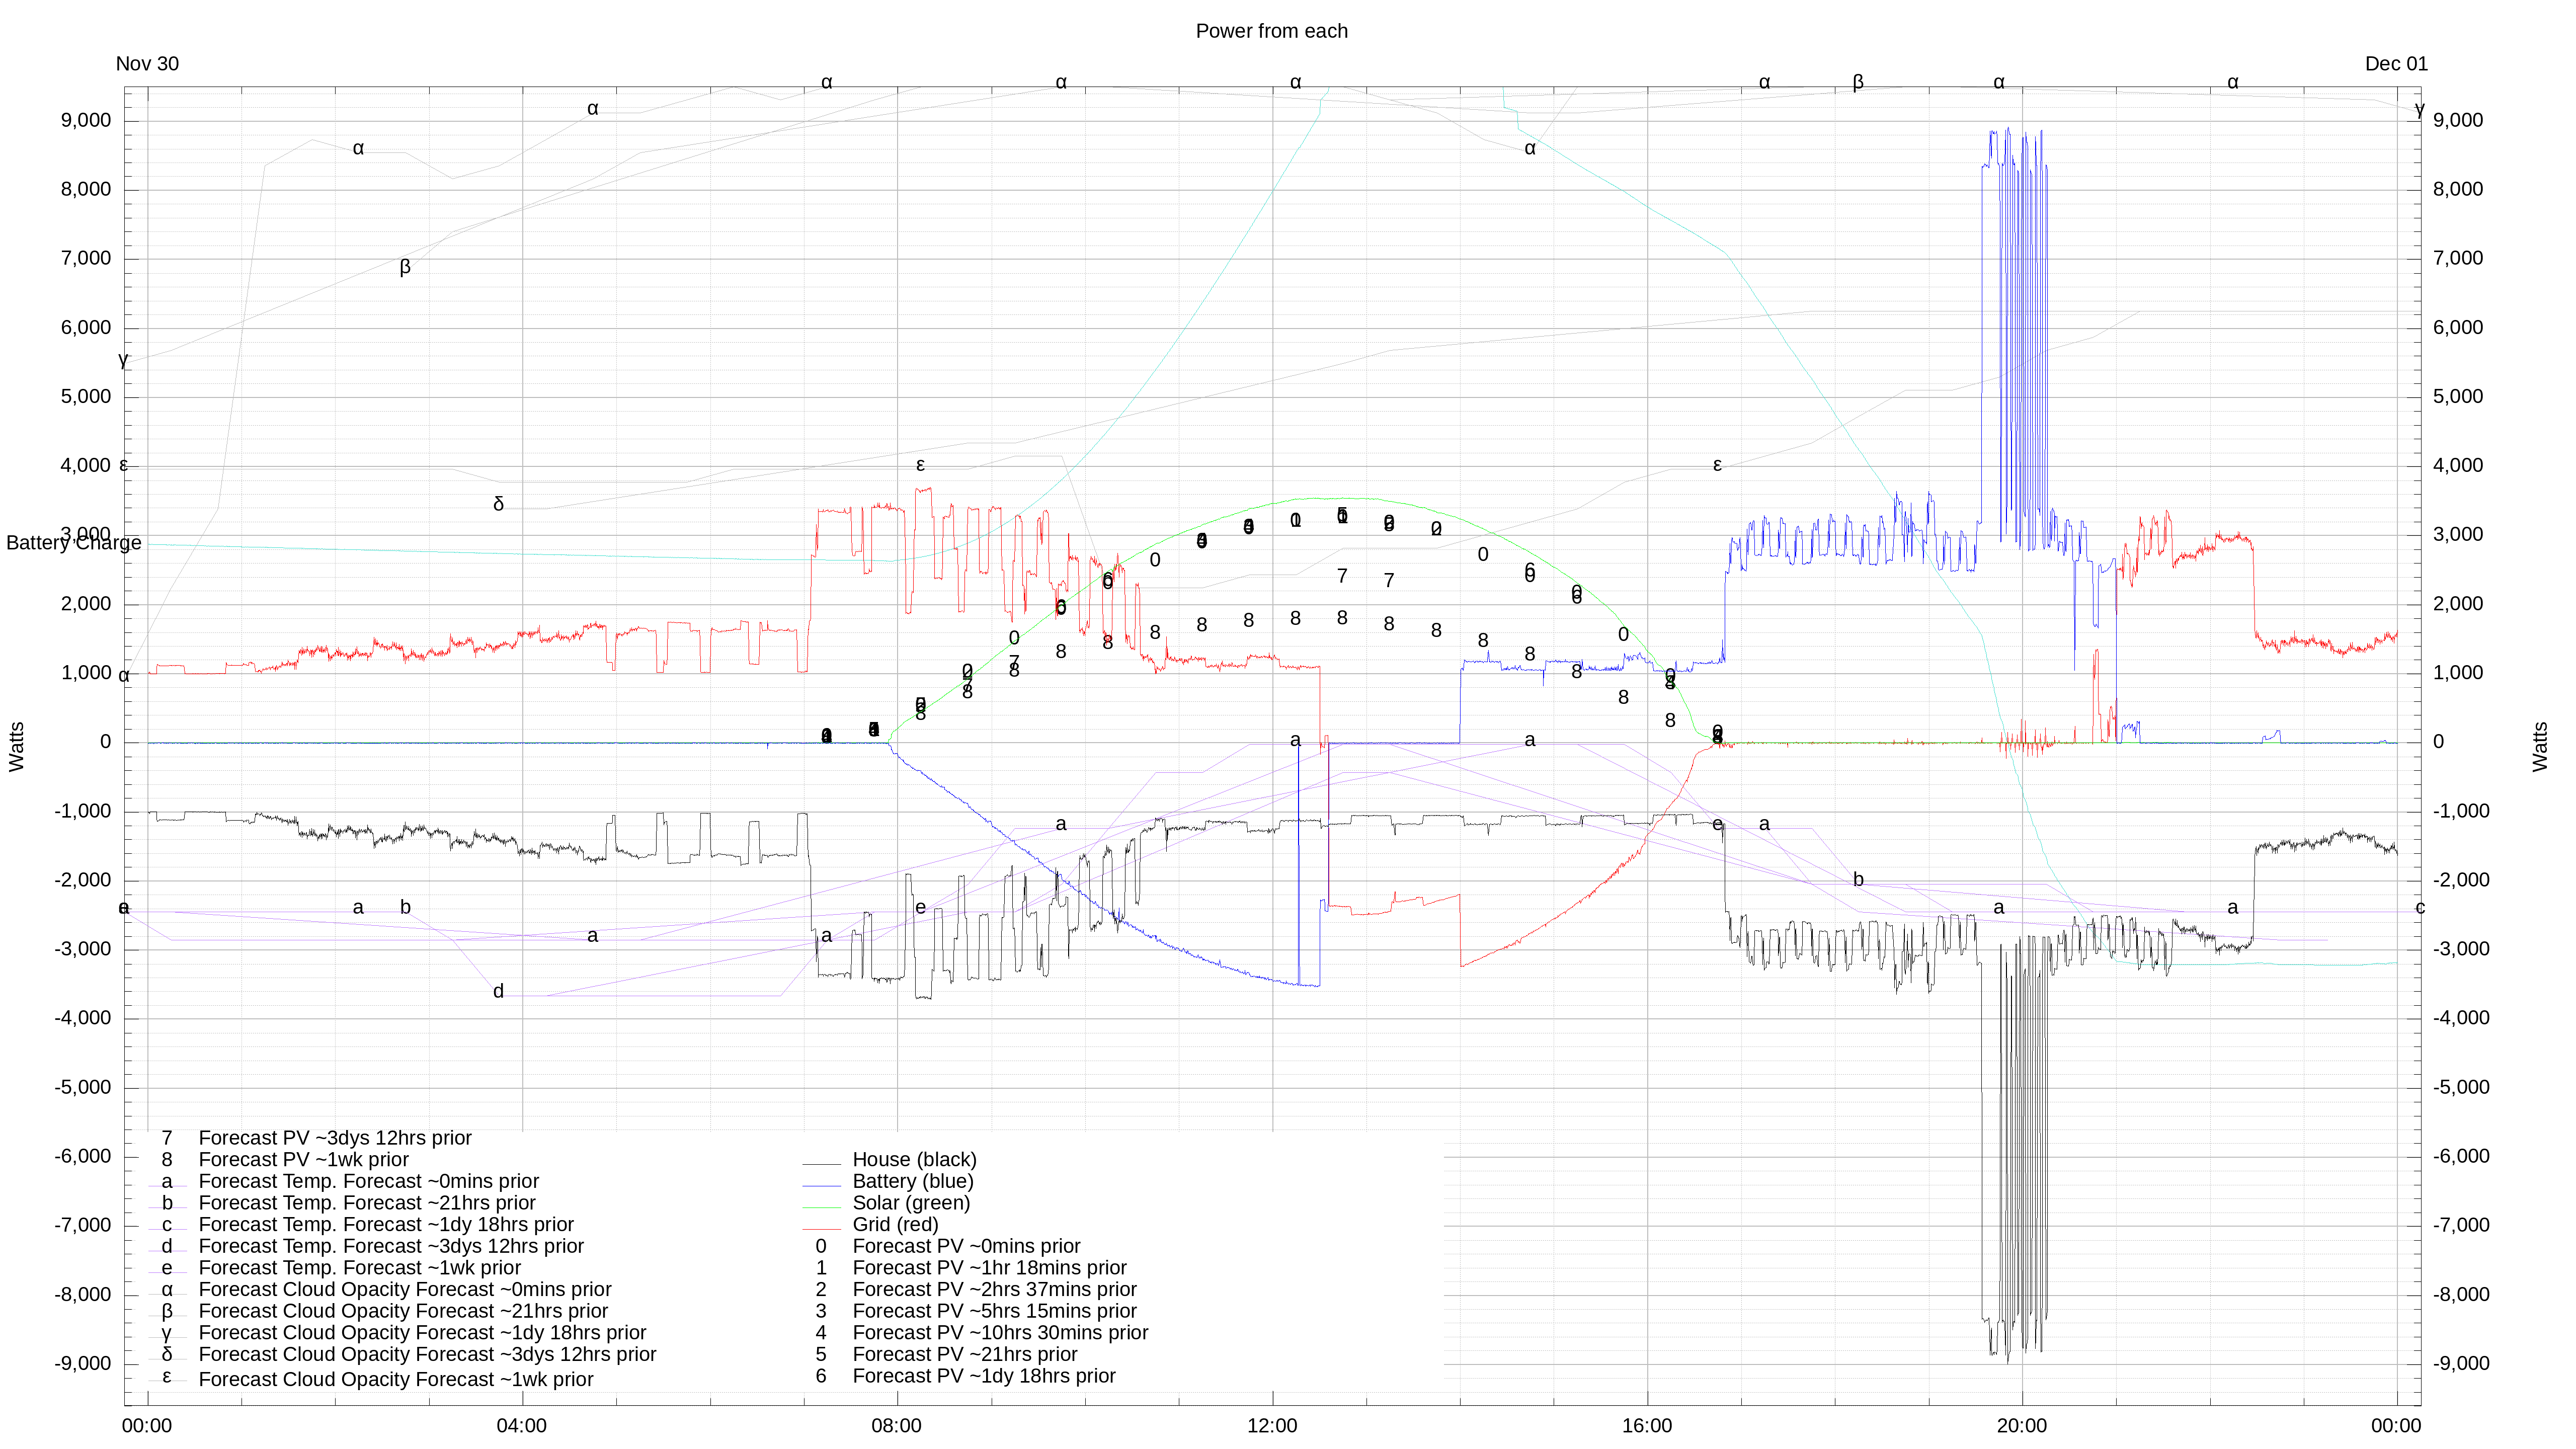2576x1449 pixels.
Task: Click the 'd' temperature marker near 04:00
Action: (x=498, y=991)
